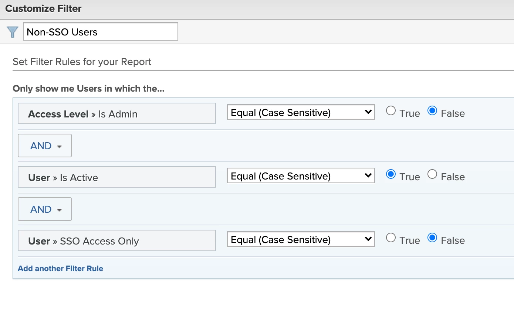Click Add another Filter Rule link
This screenshot has height=311, width=514.
(61, 269)
